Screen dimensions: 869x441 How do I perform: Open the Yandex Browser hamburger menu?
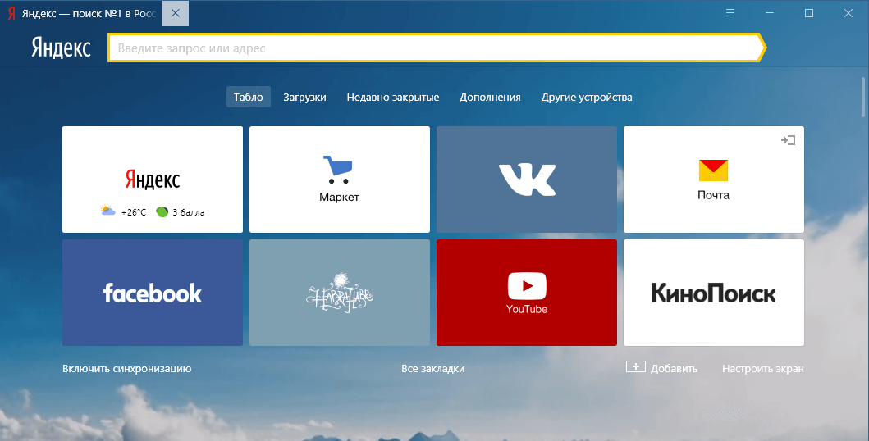click(730, 13)
